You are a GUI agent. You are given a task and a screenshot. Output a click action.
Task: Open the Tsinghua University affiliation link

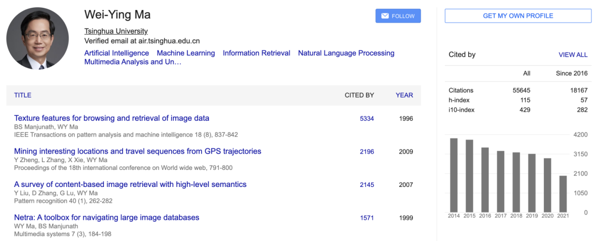(x=116, y=31)
